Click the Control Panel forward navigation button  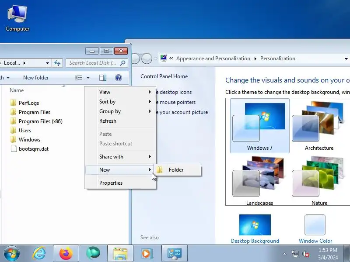[147, 59]
